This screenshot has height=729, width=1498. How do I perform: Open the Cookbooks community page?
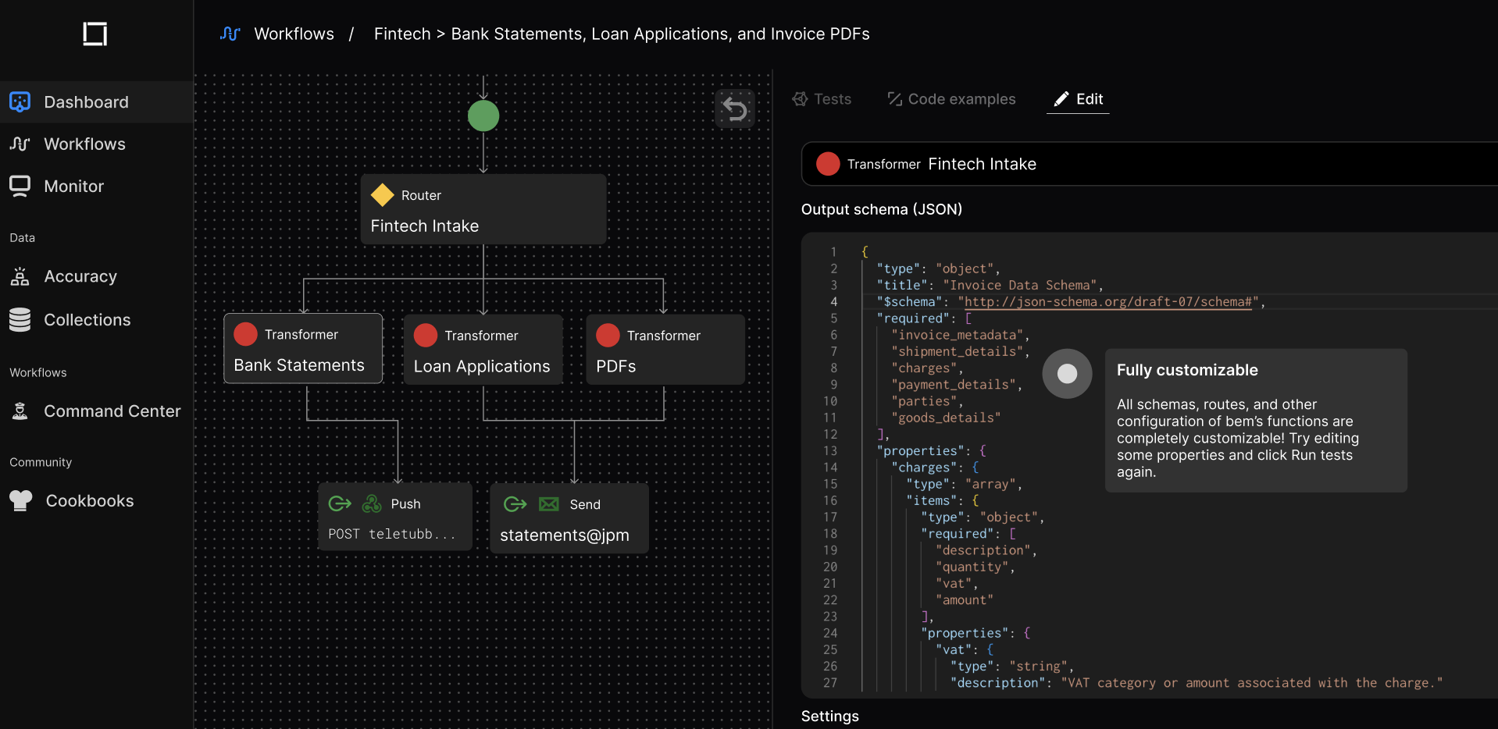pyautogui.click(x=97, y=500)
